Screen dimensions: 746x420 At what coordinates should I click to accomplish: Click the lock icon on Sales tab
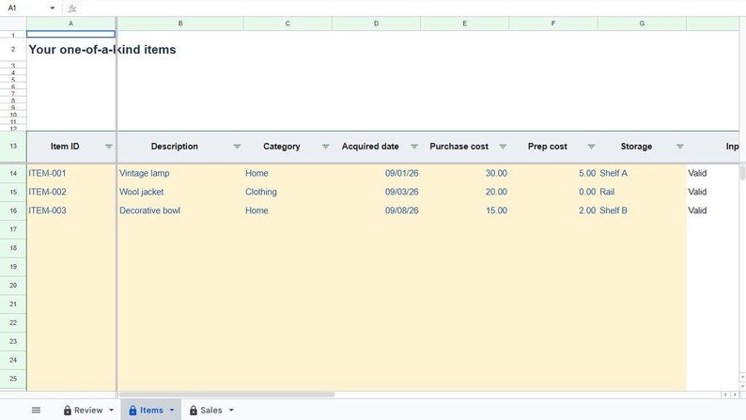tap(194, 410)
